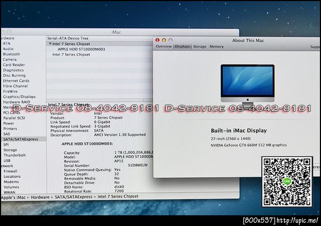Screen dimensions: 321x226
Task: Select Card Reader in the sidebar
Action: pos(14,65)
